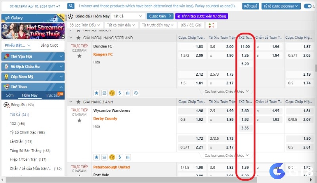The height and width of the screenshot is (183, 317).
Task: Open the Tỷ lệ cược Decimal dropdown
Action: pyautogui.click(x=281, y=6)
